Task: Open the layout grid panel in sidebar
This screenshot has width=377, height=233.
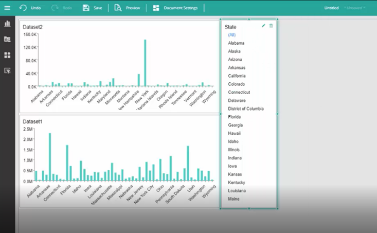Action: click(x=7, y=55)
